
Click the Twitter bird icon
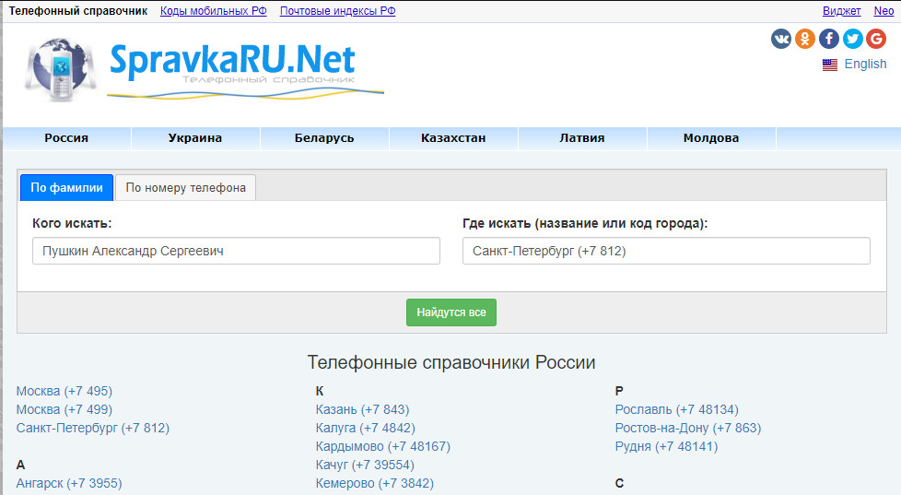852,39
